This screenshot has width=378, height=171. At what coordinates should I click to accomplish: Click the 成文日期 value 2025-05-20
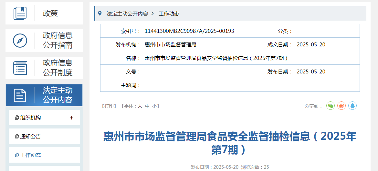pos(311,44)
